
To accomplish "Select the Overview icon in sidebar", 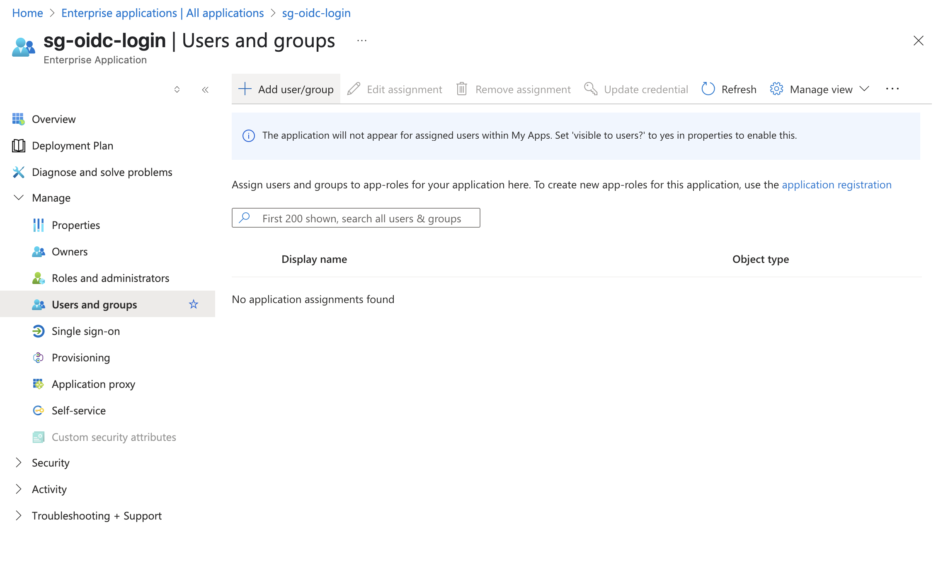I will [18, 119].
